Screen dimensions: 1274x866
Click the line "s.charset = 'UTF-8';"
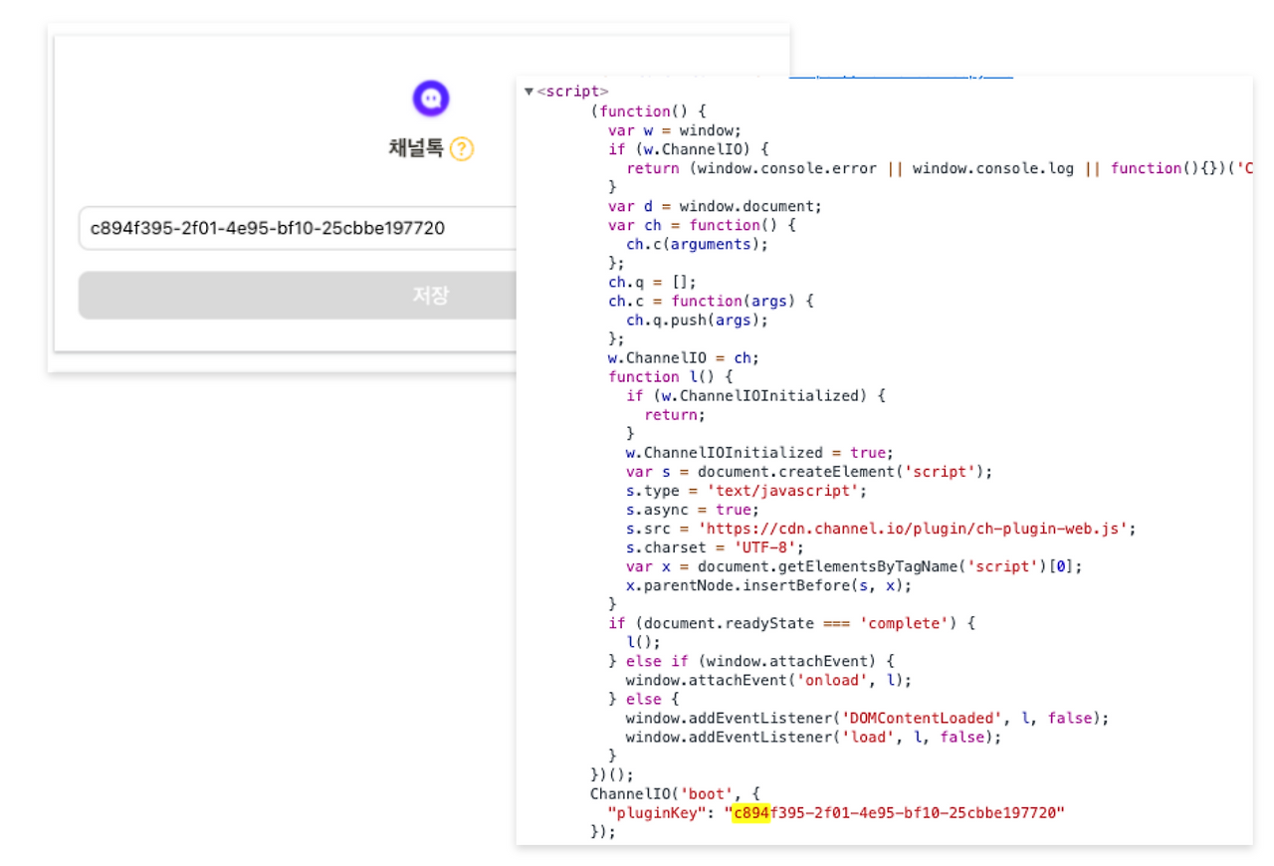[716, 547]
